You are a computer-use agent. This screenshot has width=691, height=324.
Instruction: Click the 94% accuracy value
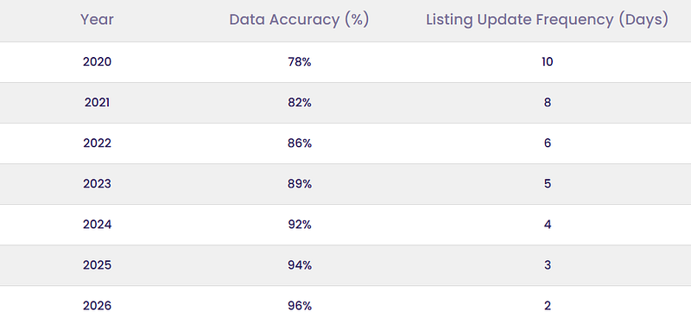pyautogui.click(x=300, y=265)
